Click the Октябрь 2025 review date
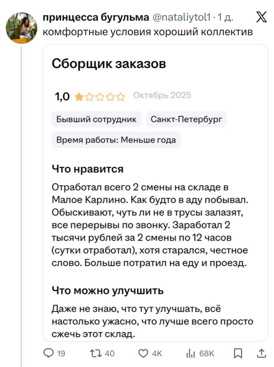The width and height of the screenshot is (274, 367). pos(162,96)
